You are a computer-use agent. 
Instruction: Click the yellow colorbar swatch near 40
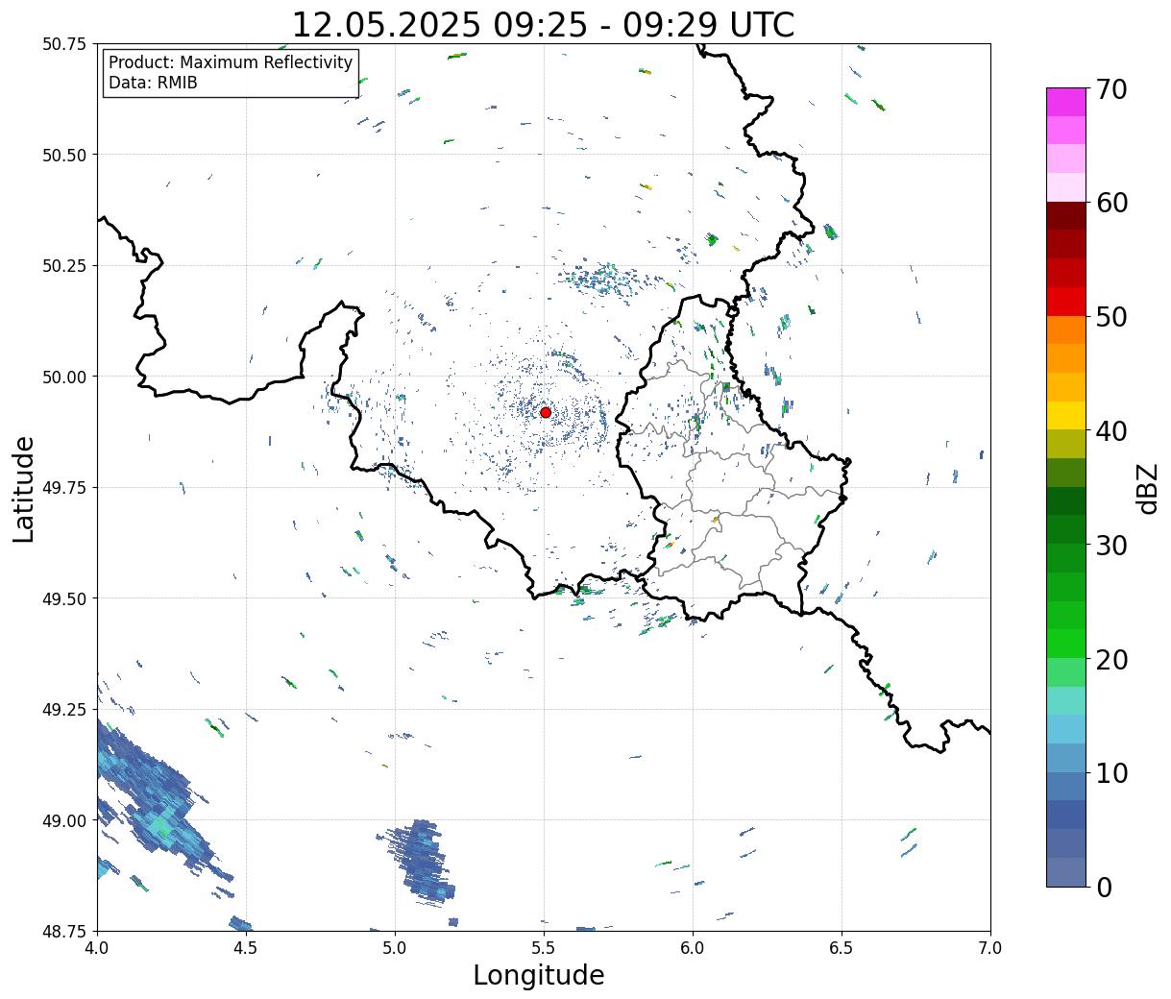1066,415
